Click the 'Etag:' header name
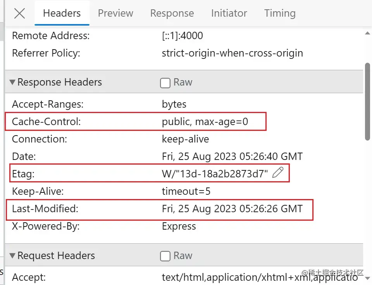 pyautogui.click(x=23, y=174)
